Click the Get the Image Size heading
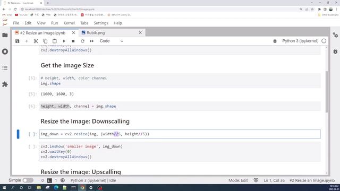This screenshot has width=340, height=191. point(67,65)
